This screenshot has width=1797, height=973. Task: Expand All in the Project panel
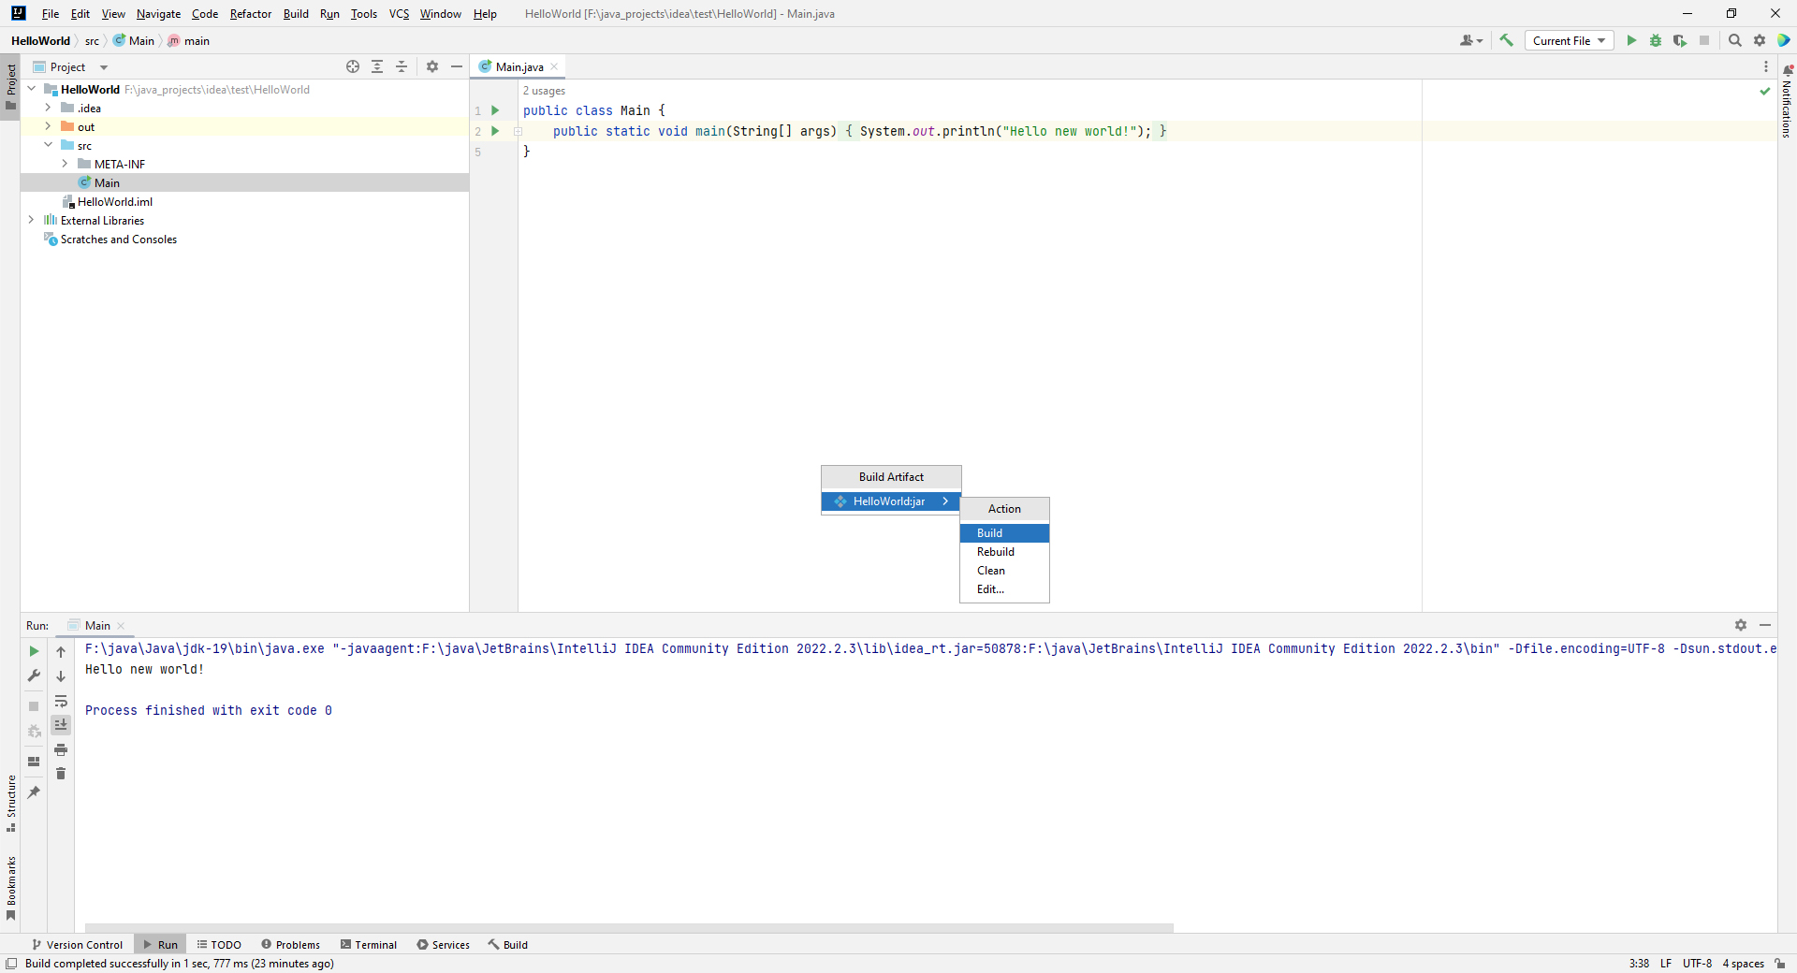tap(377, 66)
